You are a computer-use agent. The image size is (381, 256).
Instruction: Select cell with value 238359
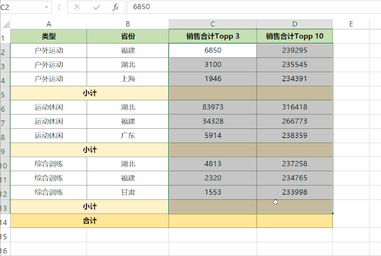coord(295,135)
